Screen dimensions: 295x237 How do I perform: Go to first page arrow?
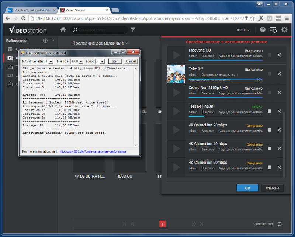point(125,224)
